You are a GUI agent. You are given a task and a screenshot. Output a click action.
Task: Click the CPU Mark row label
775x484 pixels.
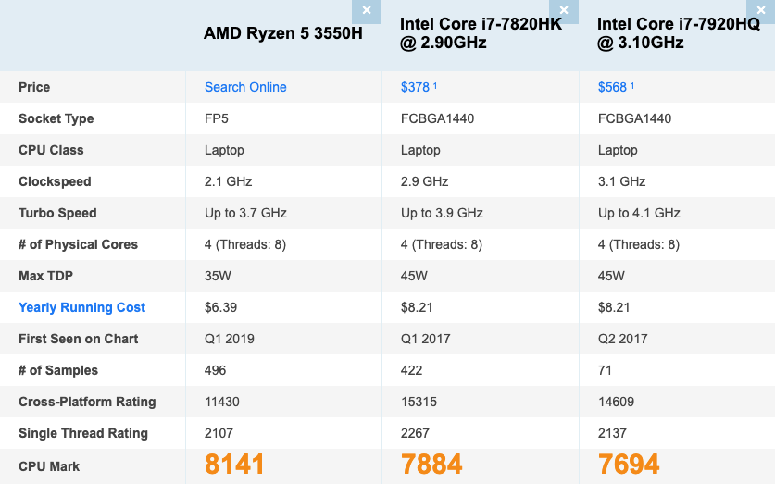point(49,466)
